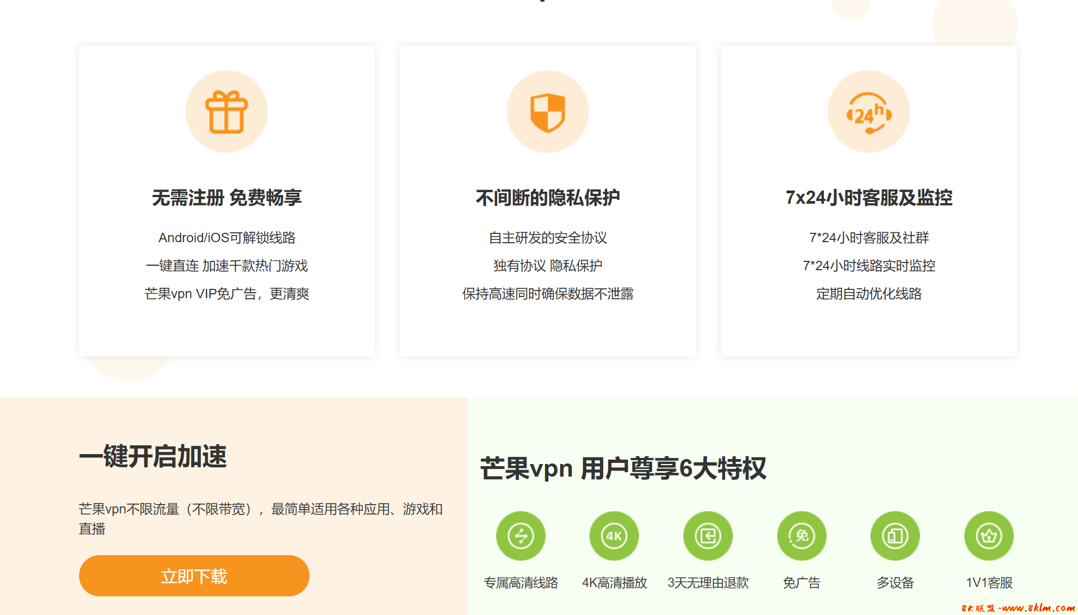Click the text 7*24小时线路实时监控

click(869, 266)
